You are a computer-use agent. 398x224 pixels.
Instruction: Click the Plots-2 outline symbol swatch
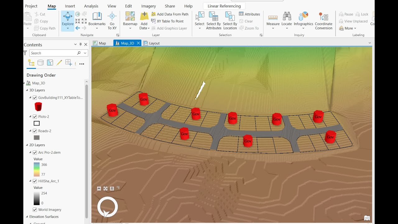coord(37,124)
